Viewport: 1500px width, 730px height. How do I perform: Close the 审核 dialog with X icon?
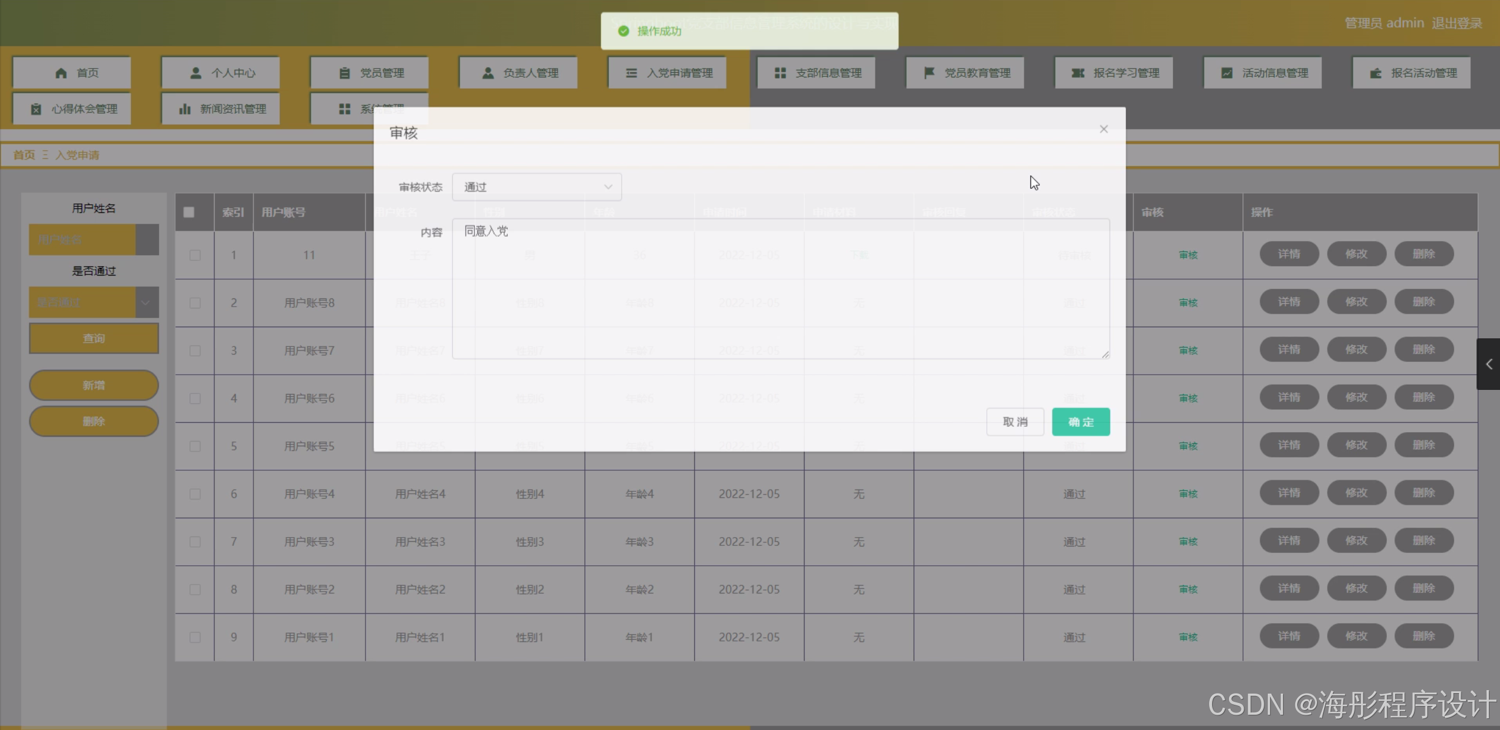(x=1104, y=129)
